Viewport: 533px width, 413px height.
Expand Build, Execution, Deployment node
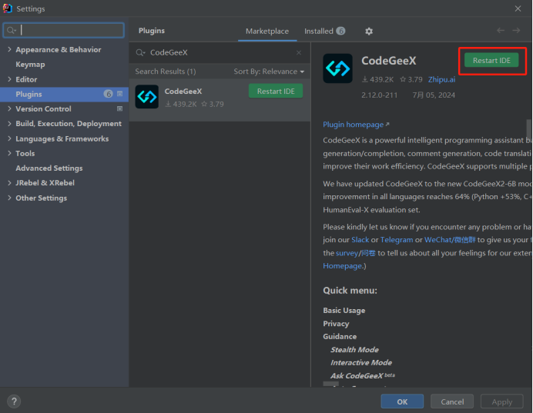coord(9,124)
